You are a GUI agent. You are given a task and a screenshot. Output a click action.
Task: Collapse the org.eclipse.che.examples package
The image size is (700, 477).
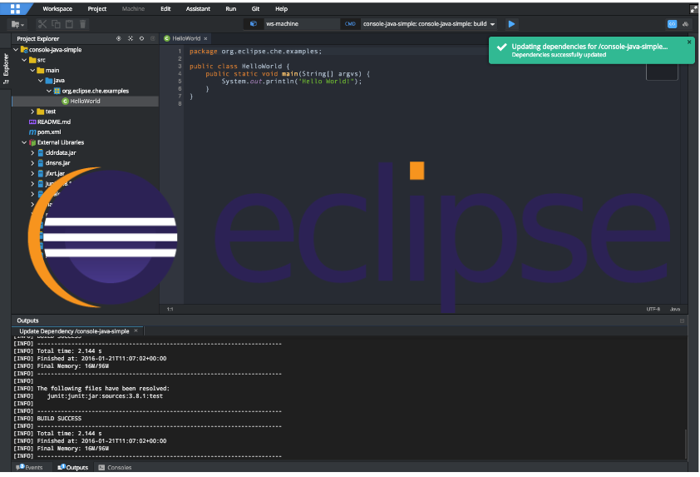(49, 91)
